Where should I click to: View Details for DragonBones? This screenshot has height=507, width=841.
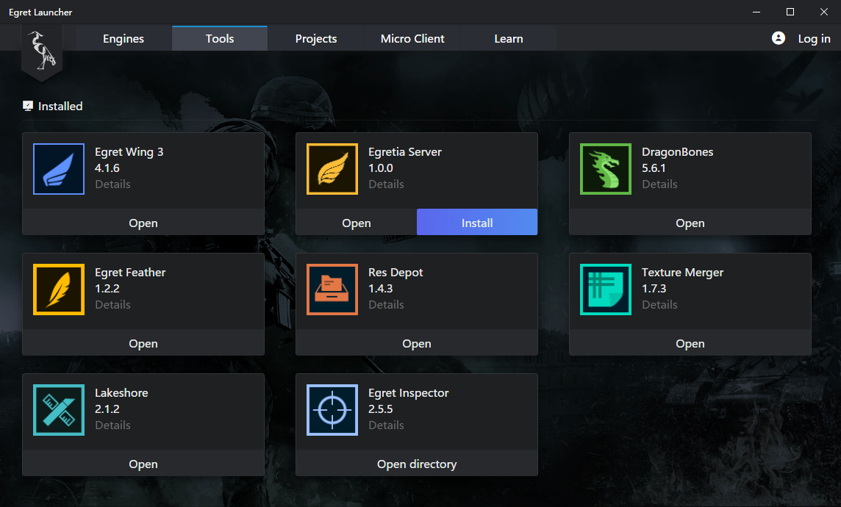659,184
